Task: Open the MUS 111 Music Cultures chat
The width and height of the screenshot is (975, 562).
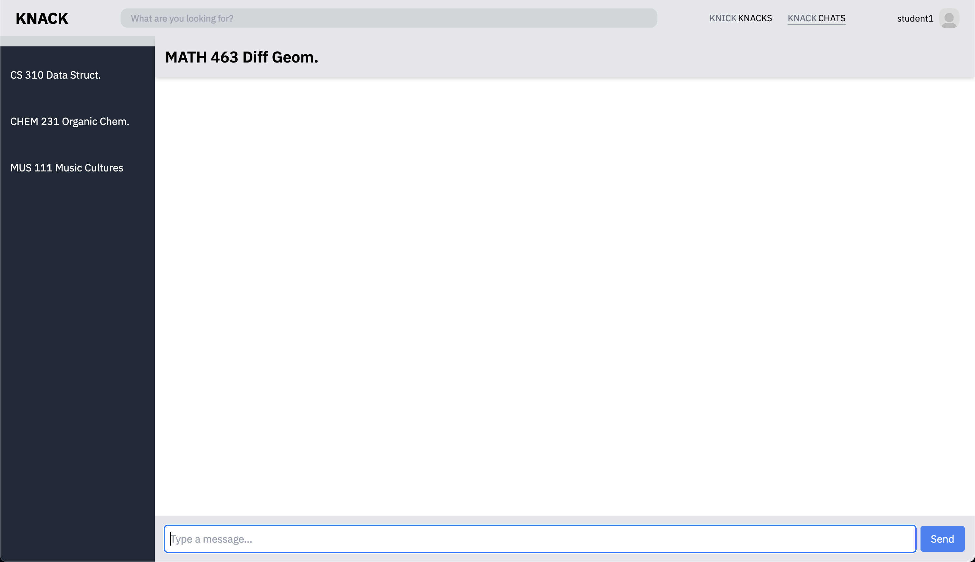Action: point(66,168)
